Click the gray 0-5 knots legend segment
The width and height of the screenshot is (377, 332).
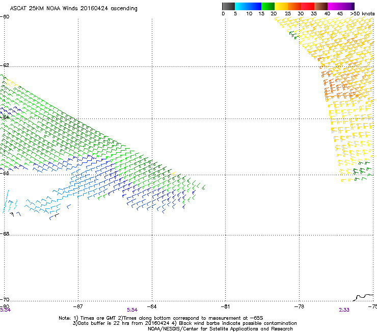(x=228, y=6)
